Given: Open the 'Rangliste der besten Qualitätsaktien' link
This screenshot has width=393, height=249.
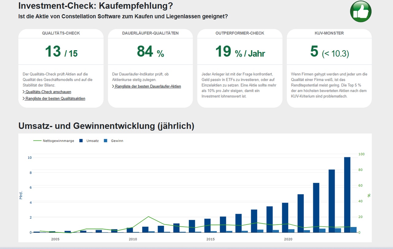Looking at the screenshot, I should pyautogui.click(x=55, y=99).
